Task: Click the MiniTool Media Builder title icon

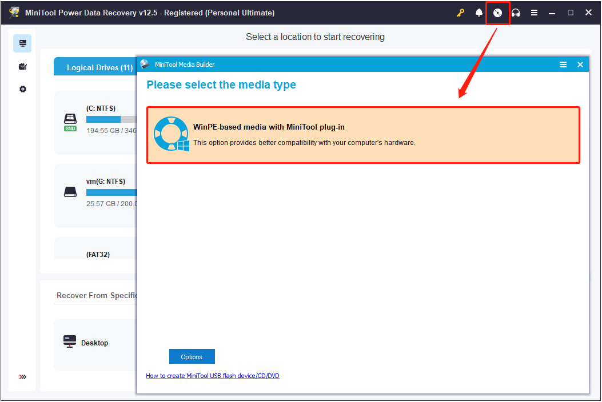Action: (145, 64)
